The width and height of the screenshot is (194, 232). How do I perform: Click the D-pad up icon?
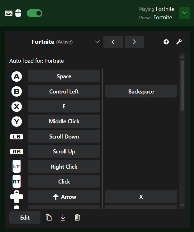(17, 197)
